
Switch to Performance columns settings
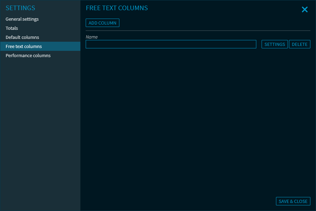click(x=28, y=56)
